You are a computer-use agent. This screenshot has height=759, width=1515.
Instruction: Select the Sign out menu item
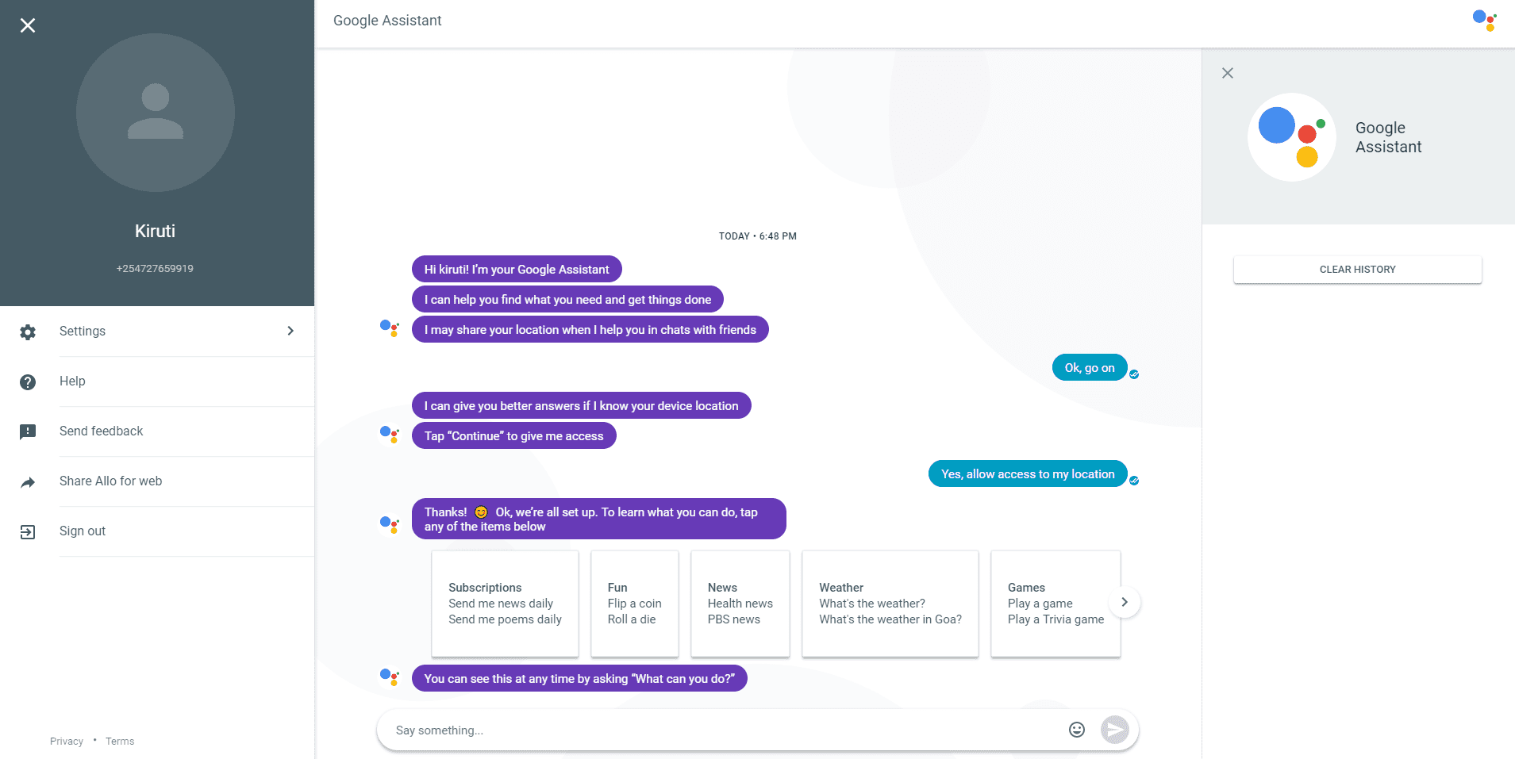point(157,531)
